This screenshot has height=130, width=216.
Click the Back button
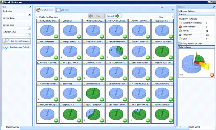coord(97,16)
